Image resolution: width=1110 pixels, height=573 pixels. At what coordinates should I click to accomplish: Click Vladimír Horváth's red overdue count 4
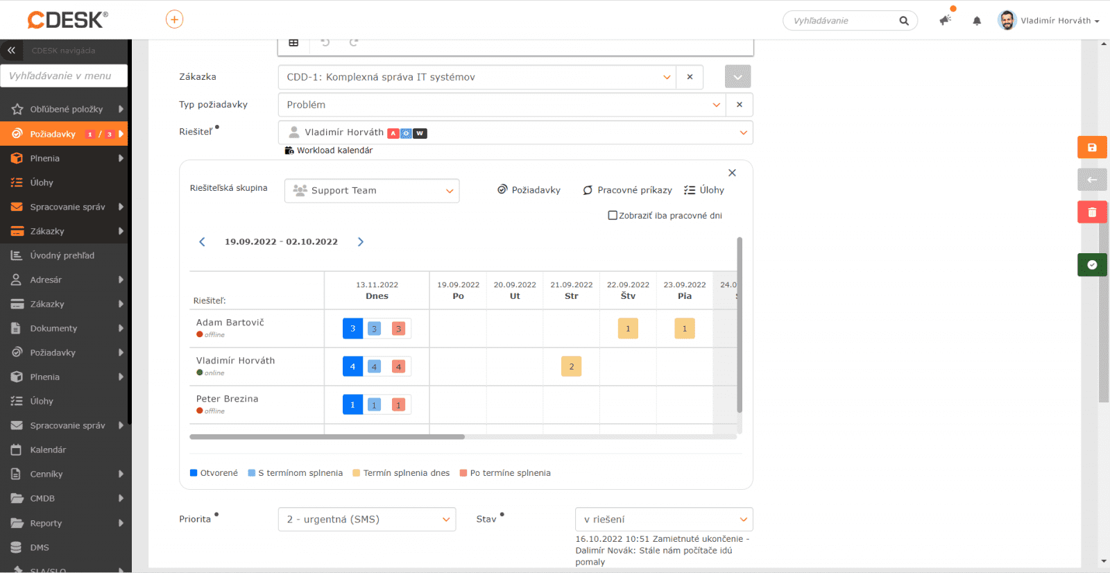coord(398,367)
